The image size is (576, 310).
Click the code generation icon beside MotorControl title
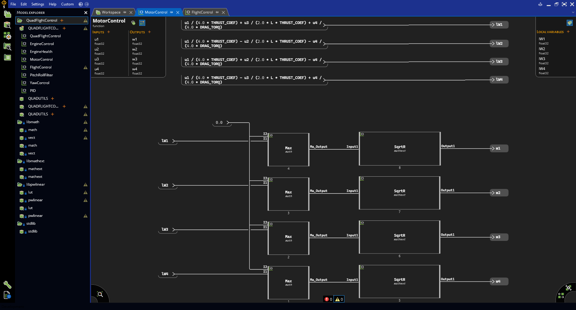pos(133,23)
